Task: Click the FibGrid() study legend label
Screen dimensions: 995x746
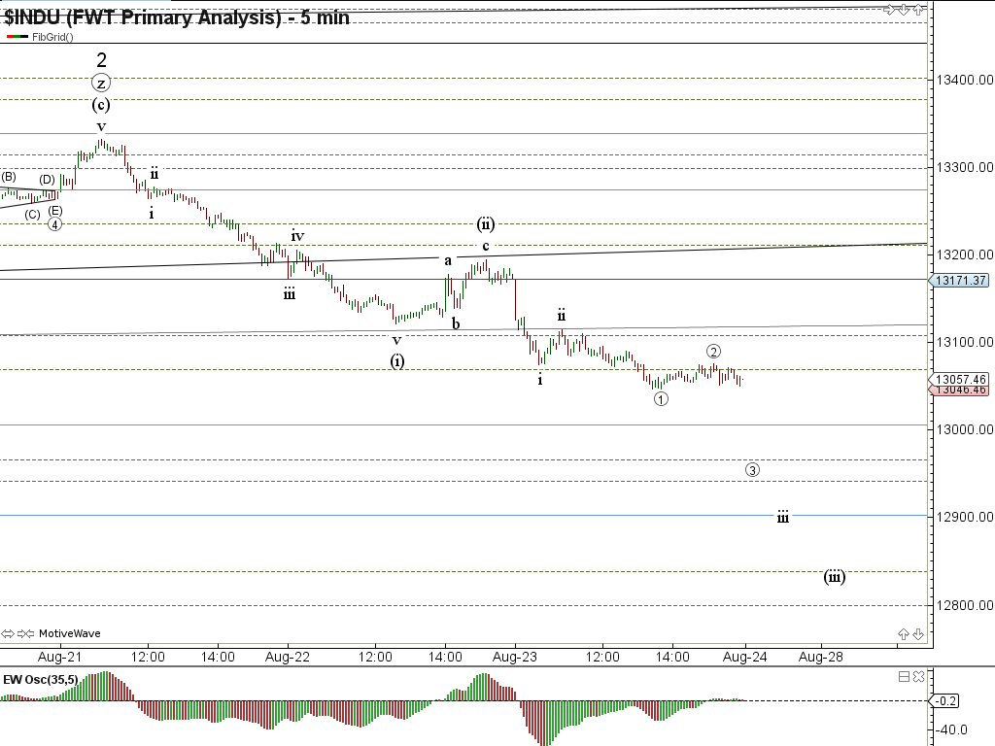Action: click(x=52, y=36)
